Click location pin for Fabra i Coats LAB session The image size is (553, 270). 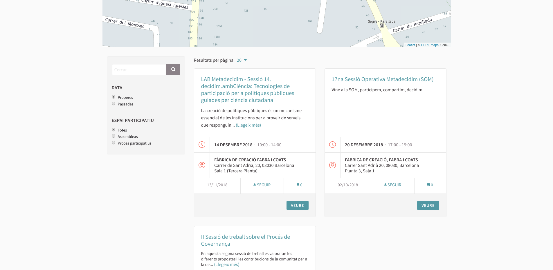[x=202, y=165]
